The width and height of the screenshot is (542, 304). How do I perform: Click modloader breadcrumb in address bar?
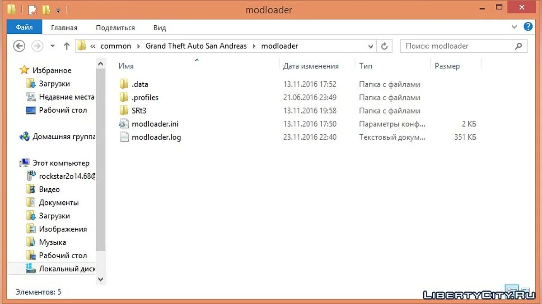click(280, 46)
